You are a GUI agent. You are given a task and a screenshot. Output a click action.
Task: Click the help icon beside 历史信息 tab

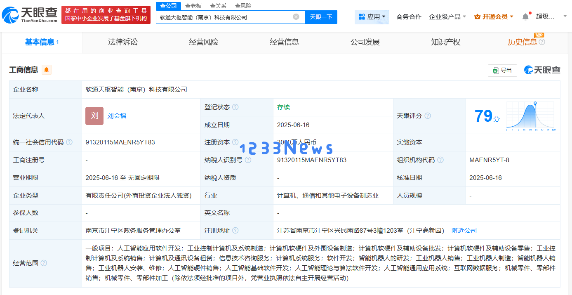click(x=542, y=42)
